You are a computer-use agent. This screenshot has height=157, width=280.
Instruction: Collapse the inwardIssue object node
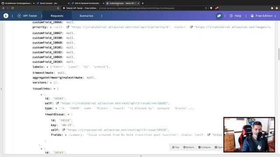[x=68, y=114]
